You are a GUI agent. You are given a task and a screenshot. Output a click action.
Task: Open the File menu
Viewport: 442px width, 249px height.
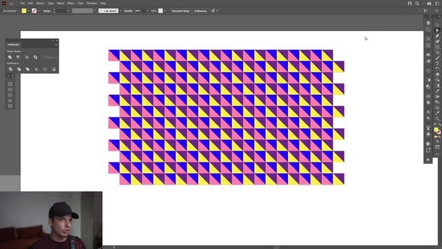point(23,3)
